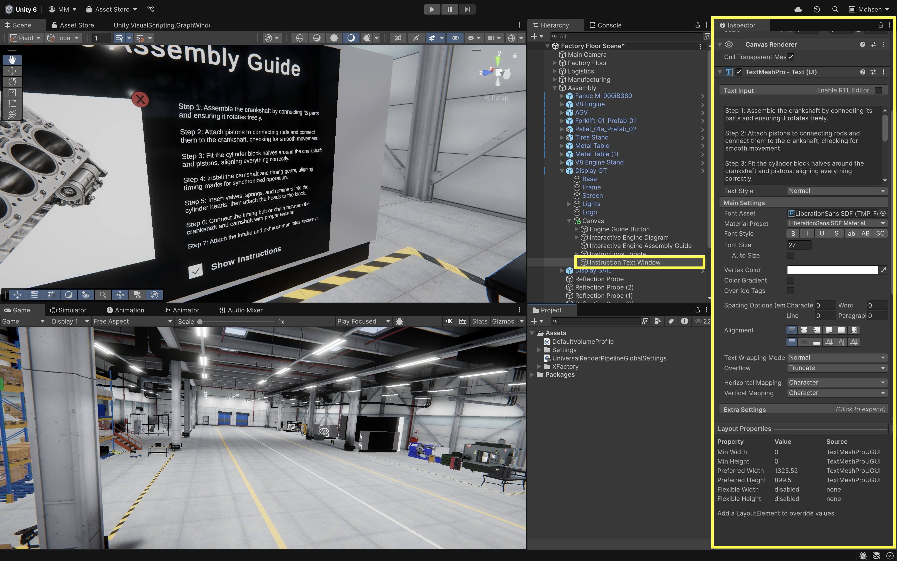The width and height of the screenshot is (897, 561).
Task: Switch to the Animation tab
Action: (x=125, y=310)
